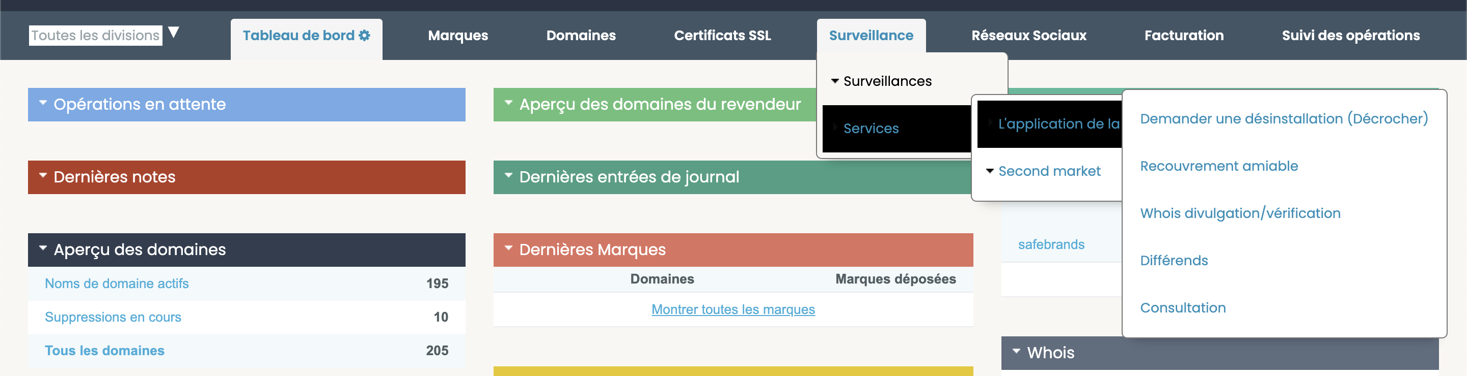The width and height of the screenshot is (1467, 376).
Task: Click the Toutes les divisions input field
Action: coord(96,35)
